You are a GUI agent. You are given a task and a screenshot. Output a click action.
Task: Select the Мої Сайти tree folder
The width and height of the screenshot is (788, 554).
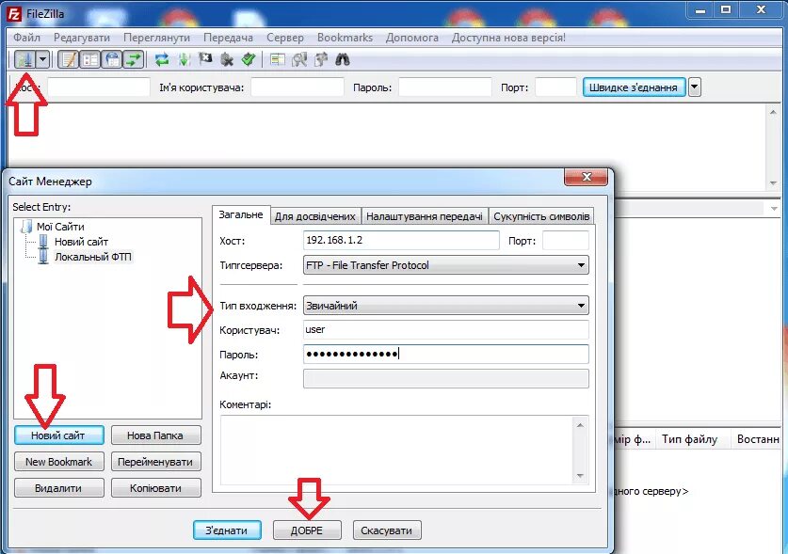point(60,227)
